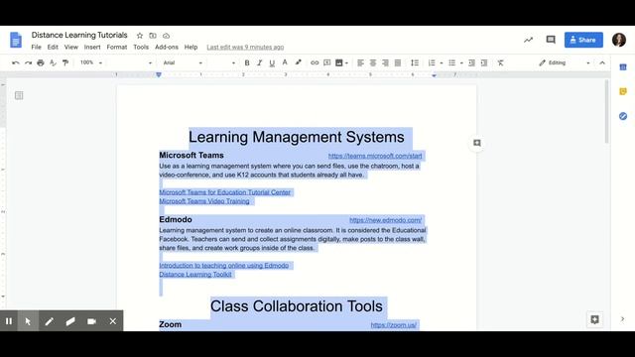Screen dimensions: 635x357
Task: Open the Format menu
Action: 117,47
